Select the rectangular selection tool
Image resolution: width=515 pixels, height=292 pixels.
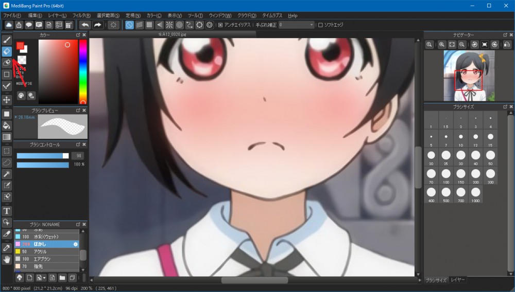click(x=7, y=151)
